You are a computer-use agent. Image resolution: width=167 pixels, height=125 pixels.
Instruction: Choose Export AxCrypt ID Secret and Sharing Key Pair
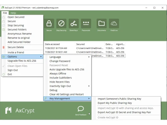pos(126,112)
